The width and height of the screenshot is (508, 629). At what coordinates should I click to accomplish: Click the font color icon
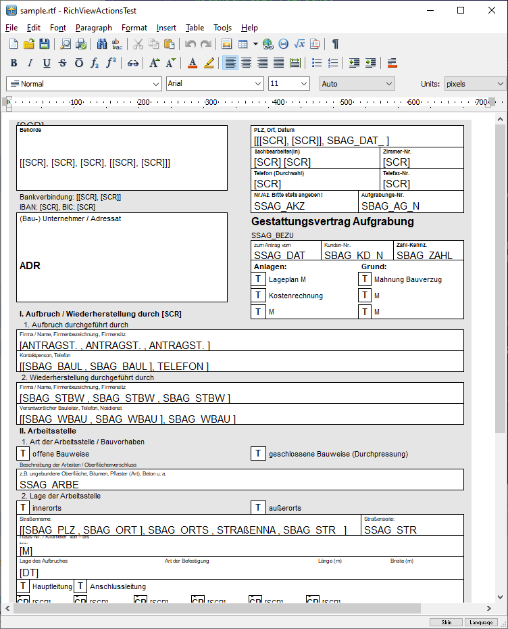tap(193, 63)
